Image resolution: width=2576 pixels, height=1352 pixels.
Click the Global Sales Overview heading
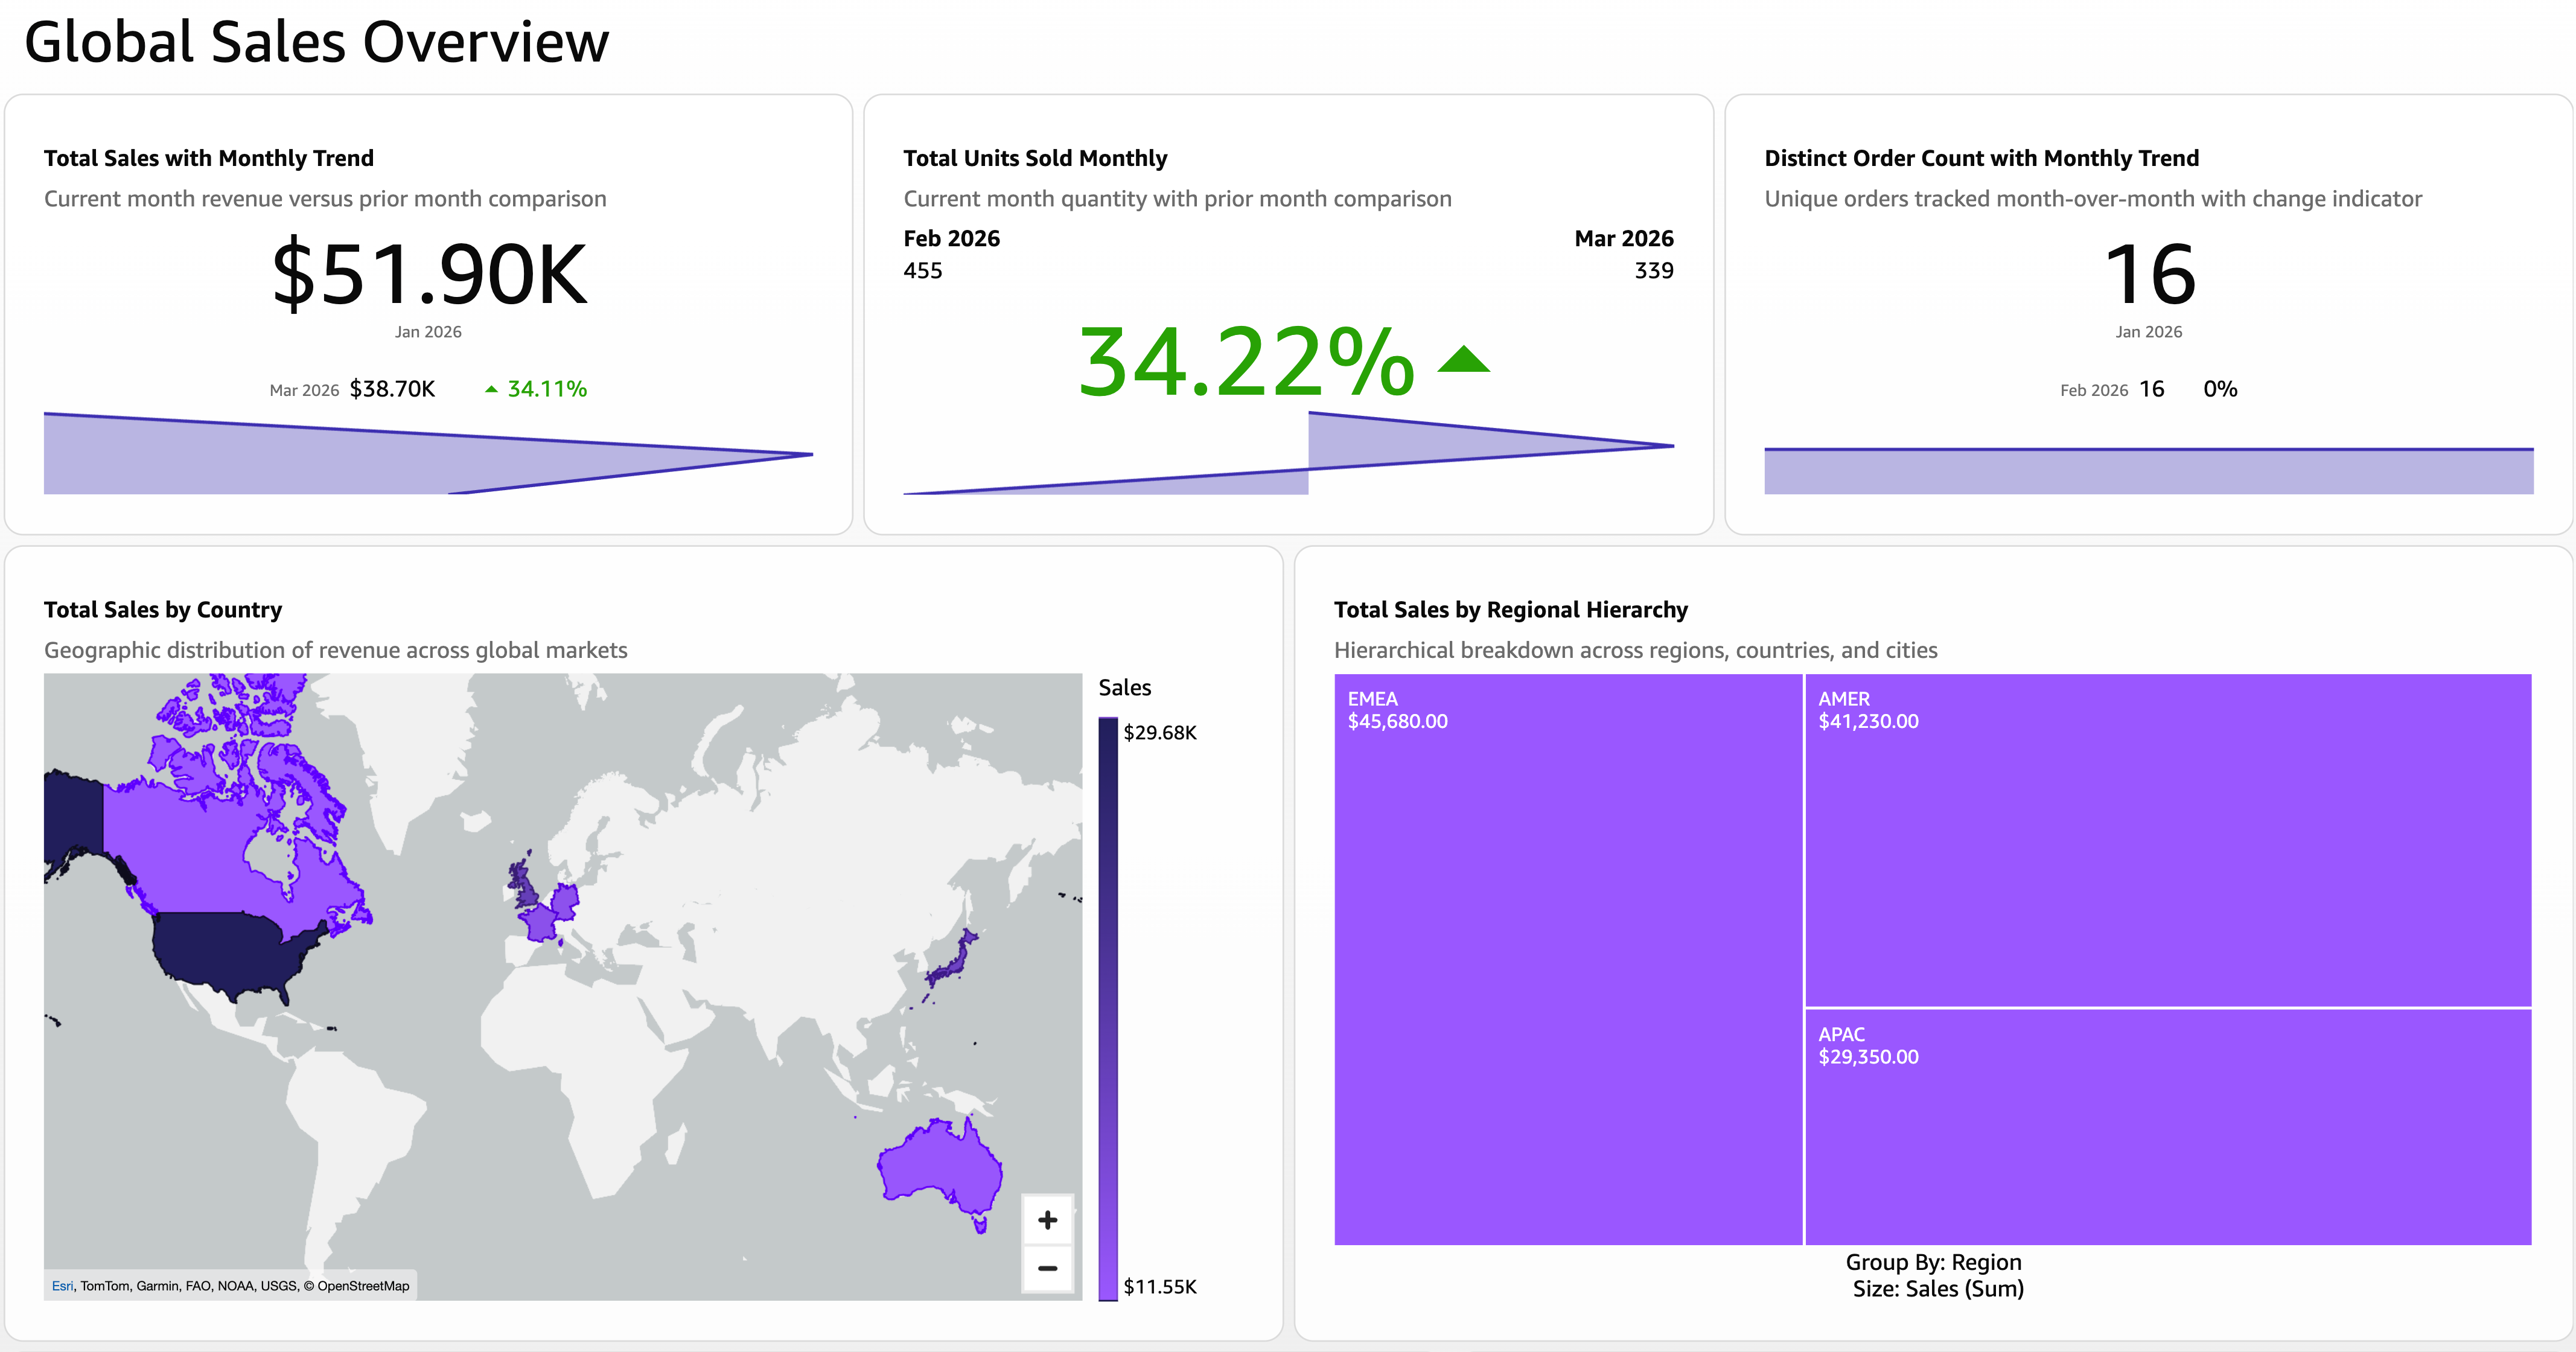[316, 42]
